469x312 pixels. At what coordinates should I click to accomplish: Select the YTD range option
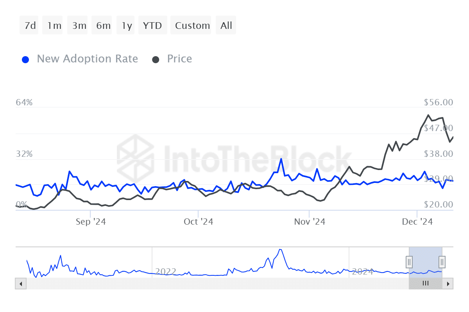(x=153, y=26)
